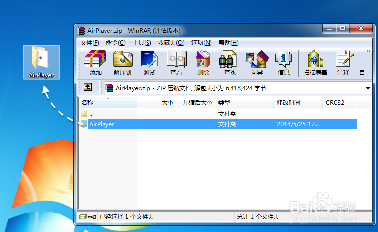This screenshot has height=232, width=378.
Task: Open the Favorites (收藏夹) menu
Action: 171,43
